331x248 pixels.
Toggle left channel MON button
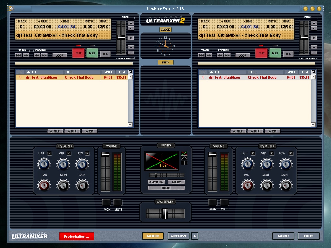107,202
